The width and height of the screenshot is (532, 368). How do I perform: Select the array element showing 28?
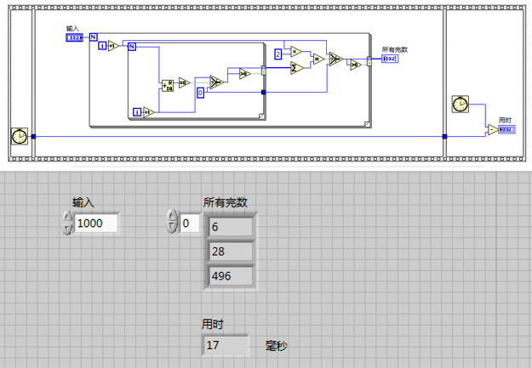click(231, 252)
